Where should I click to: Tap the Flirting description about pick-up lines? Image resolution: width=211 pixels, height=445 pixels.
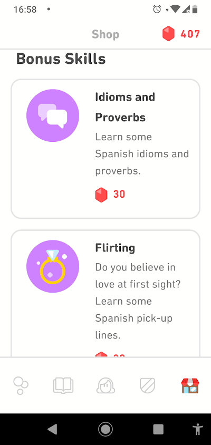[138, 301]
